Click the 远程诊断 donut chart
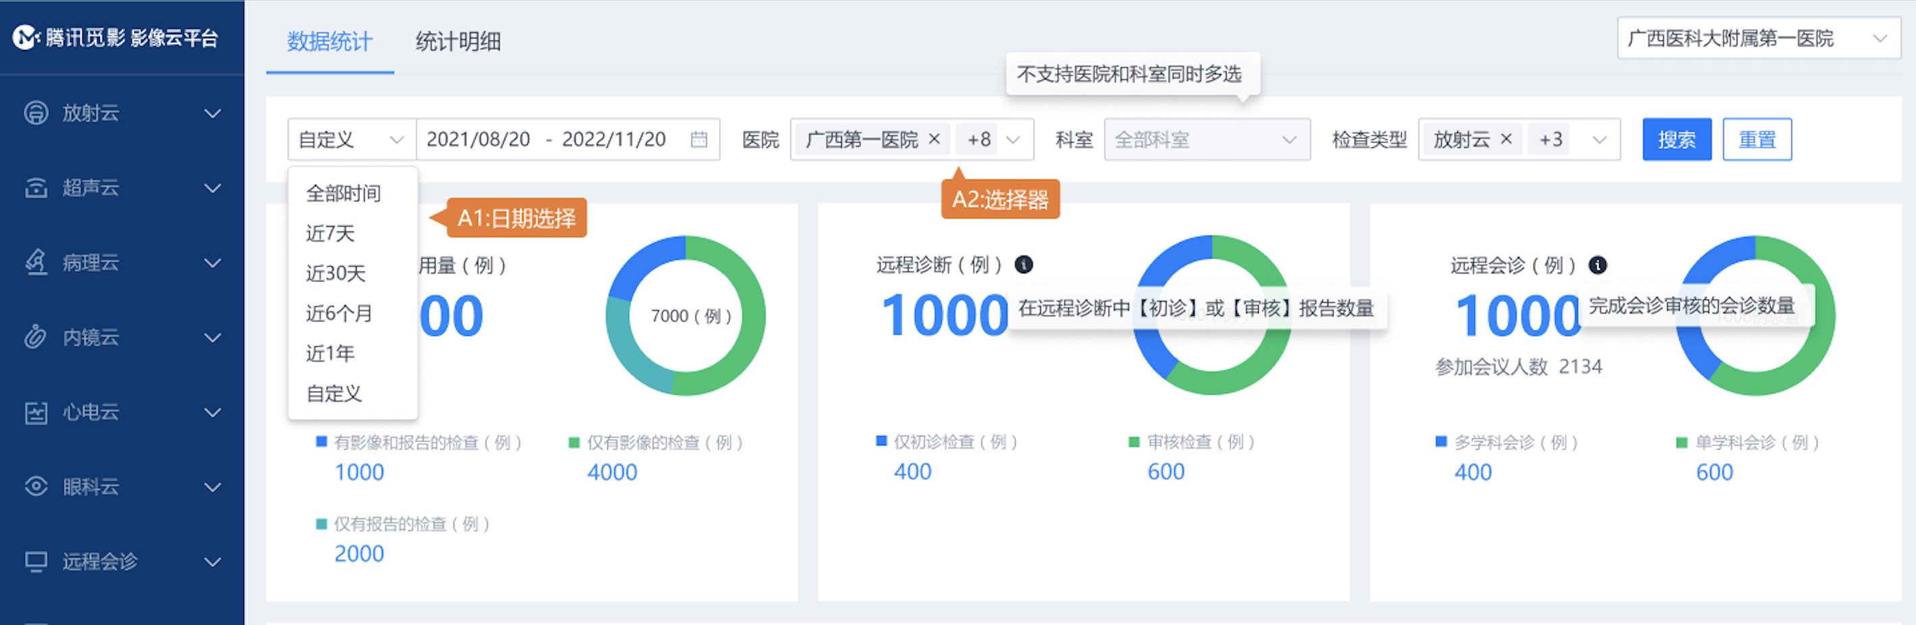1916x625 pixels. [1213, 315]
